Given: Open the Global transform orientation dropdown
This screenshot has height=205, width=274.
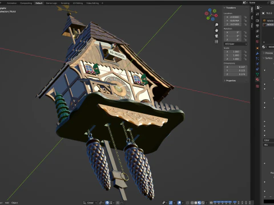Looking at the screenshot, I should click(90, 203).
